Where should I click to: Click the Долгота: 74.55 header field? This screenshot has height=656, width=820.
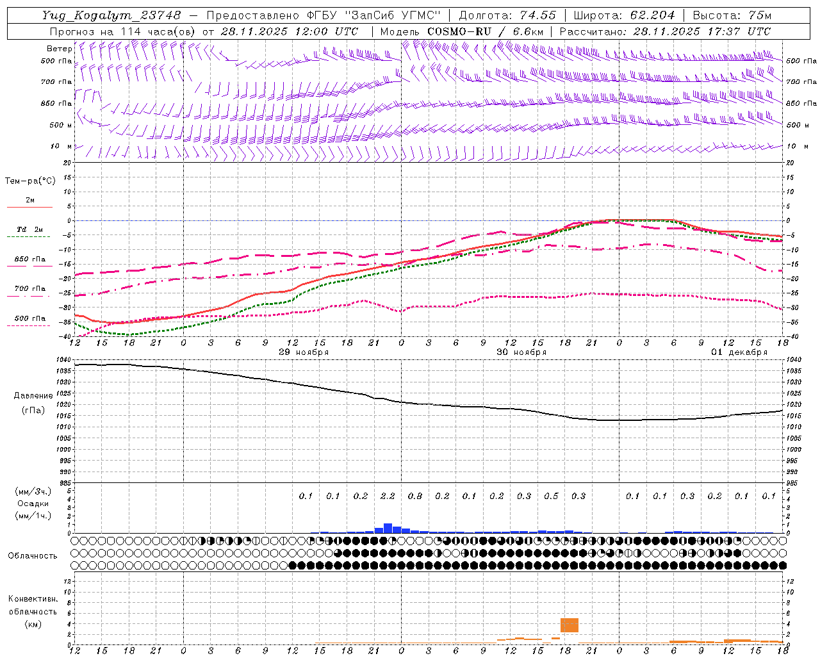coord(507,15)
